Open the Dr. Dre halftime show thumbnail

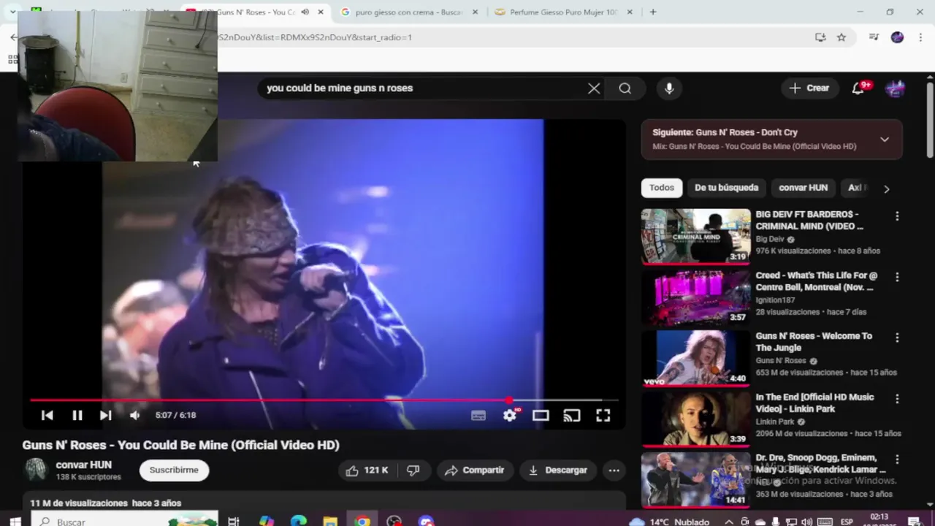click(695, 480)
